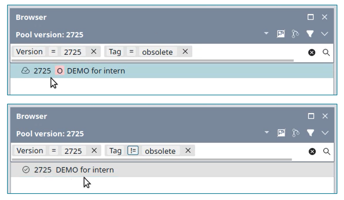Expand chevron at right of upper Pool version bar
Image resolution: width=344 pixels, height=200 pixels.
coord(325,34)
